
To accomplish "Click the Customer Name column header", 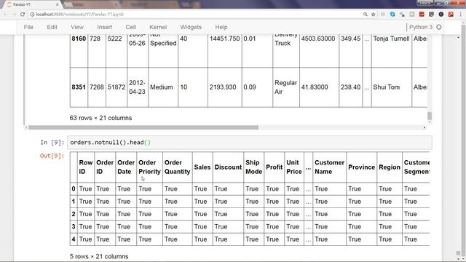I will [330, 167].
